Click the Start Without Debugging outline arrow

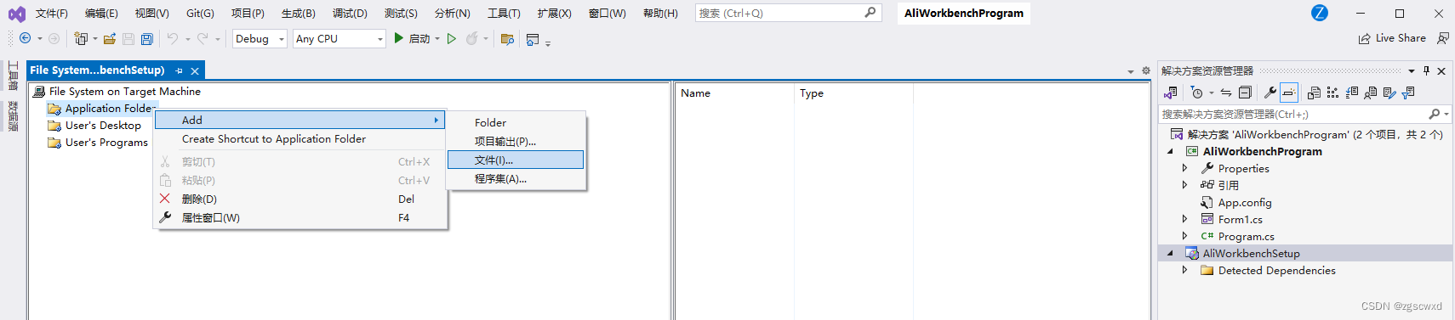[x=452, y=38]
